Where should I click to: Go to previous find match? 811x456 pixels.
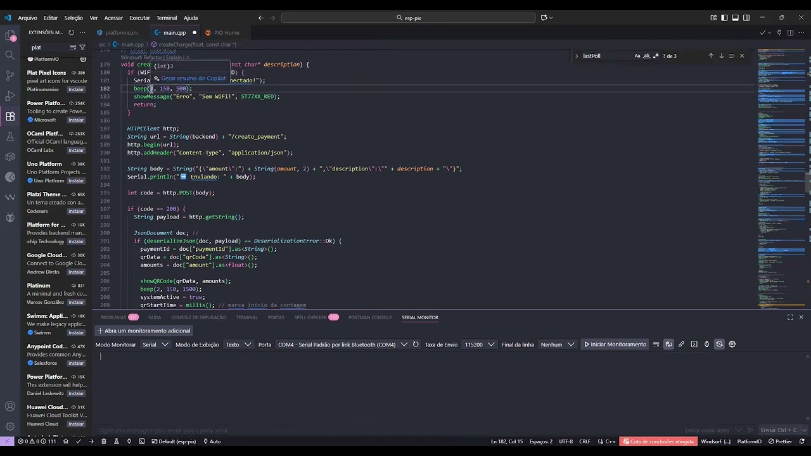pyautogui.click(x=711, y=56)
